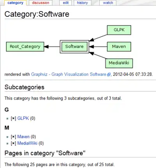View the history tab

click(x=82, y=3)
